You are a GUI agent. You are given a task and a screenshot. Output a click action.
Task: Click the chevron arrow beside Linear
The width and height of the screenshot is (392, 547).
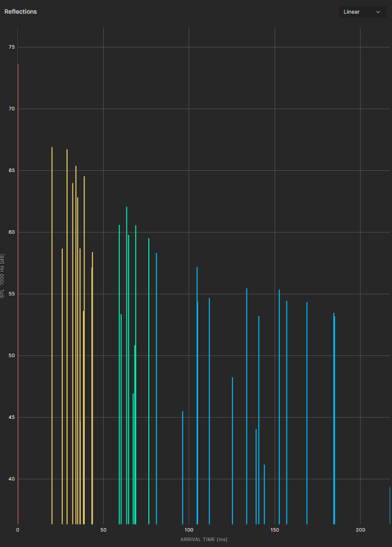point(378,12)
